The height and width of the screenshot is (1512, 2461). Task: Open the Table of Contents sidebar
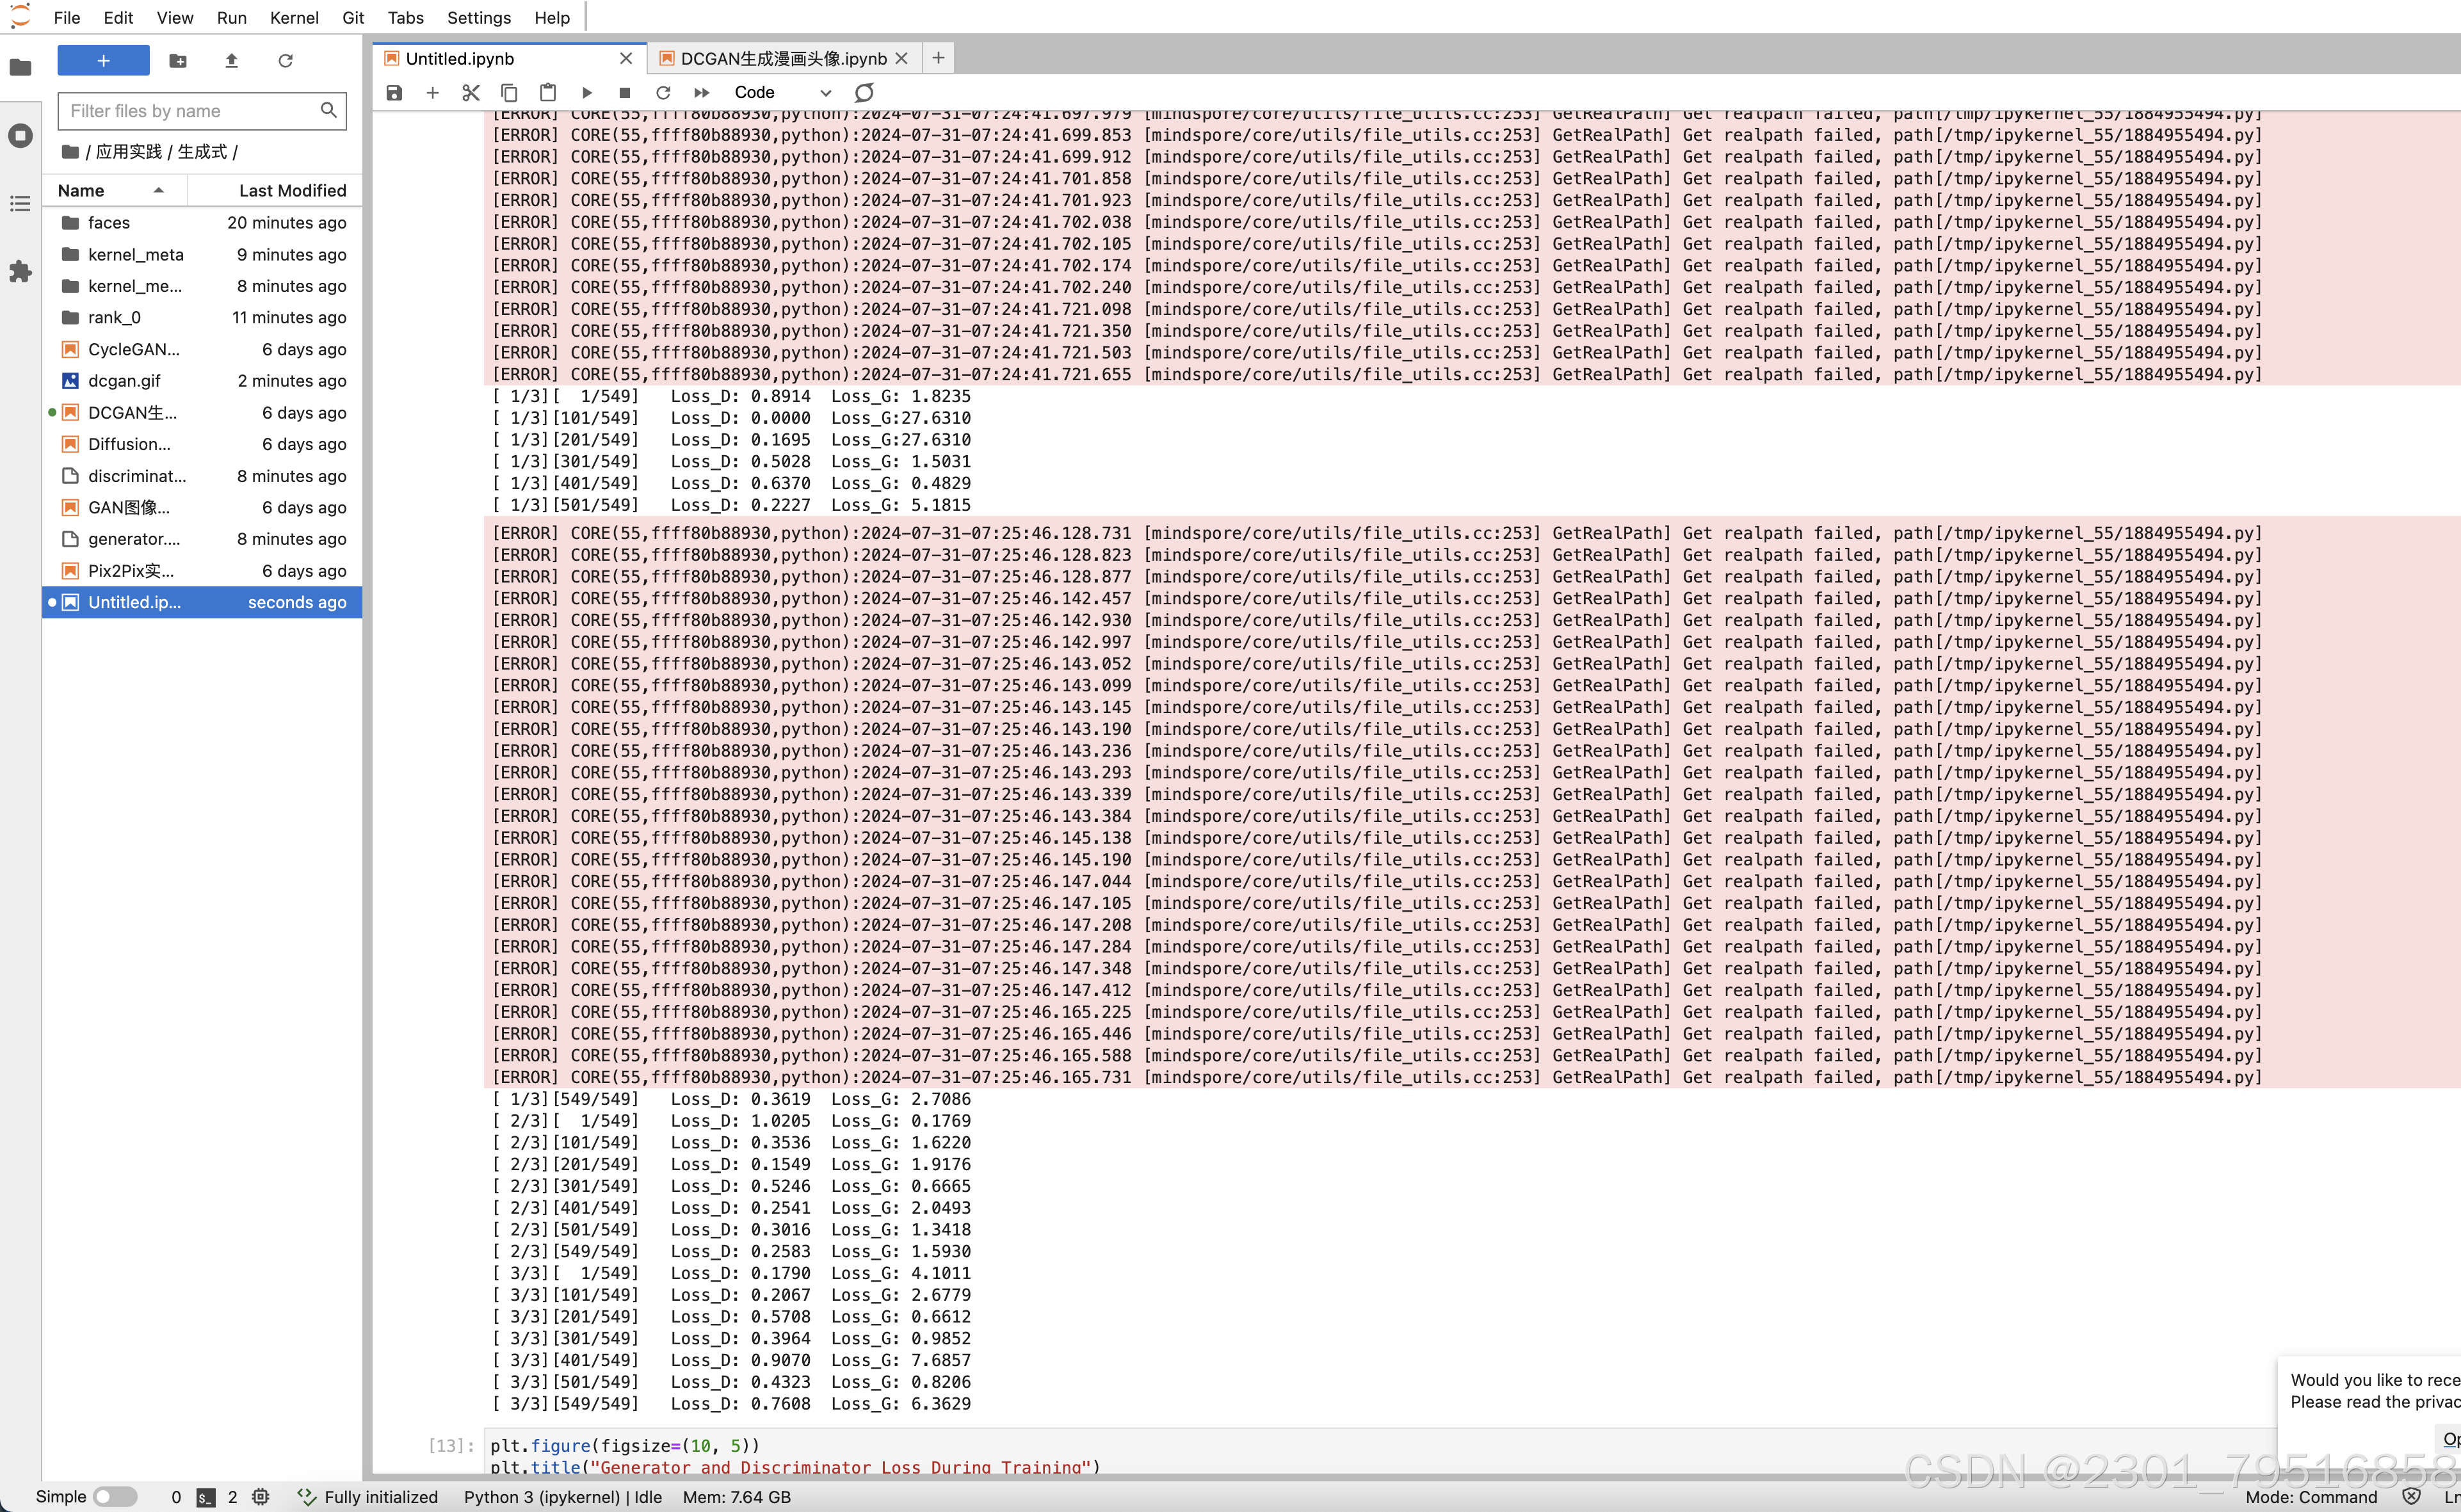[20, 203]
